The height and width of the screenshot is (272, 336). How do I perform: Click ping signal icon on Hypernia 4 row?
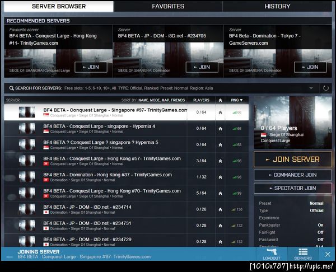pyautogui.click(x=235, y=129)
